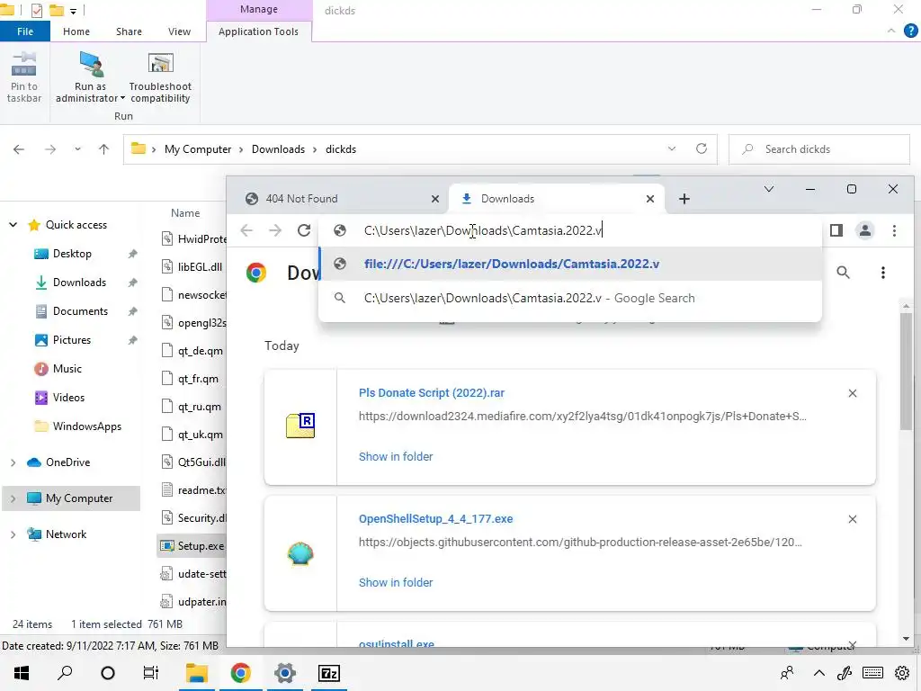Reload the Chrome page

coord(304,230)
